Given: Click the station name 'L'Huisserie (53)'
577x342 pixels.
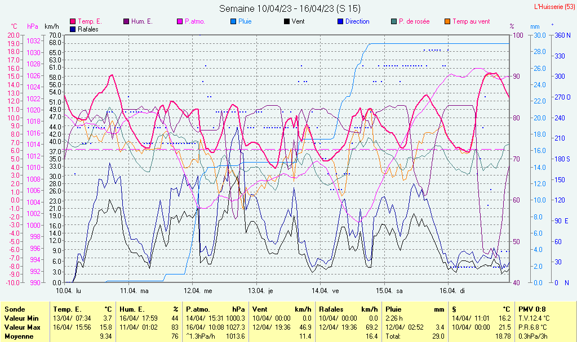Looking at the screenshot, I should pyautogui.click(x=554, y=7).
